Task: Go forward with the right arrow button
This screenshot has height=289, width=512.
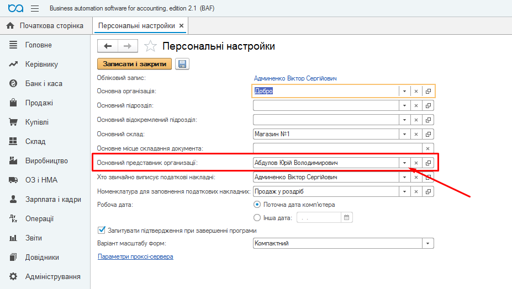Action: tap(128, 46)
